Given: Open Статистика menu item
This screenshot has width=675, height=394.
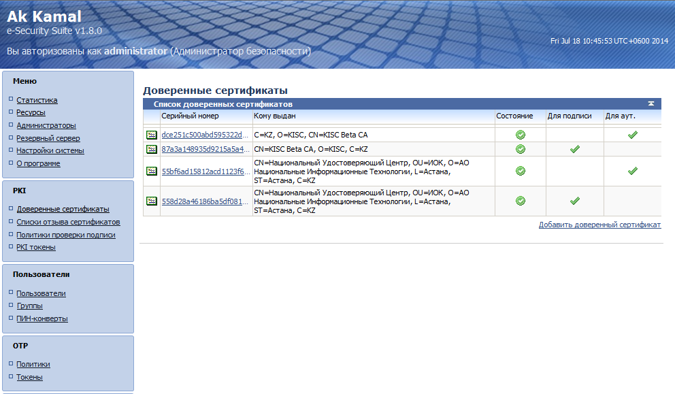Looking at the screenshot, I should coord(37,100).
